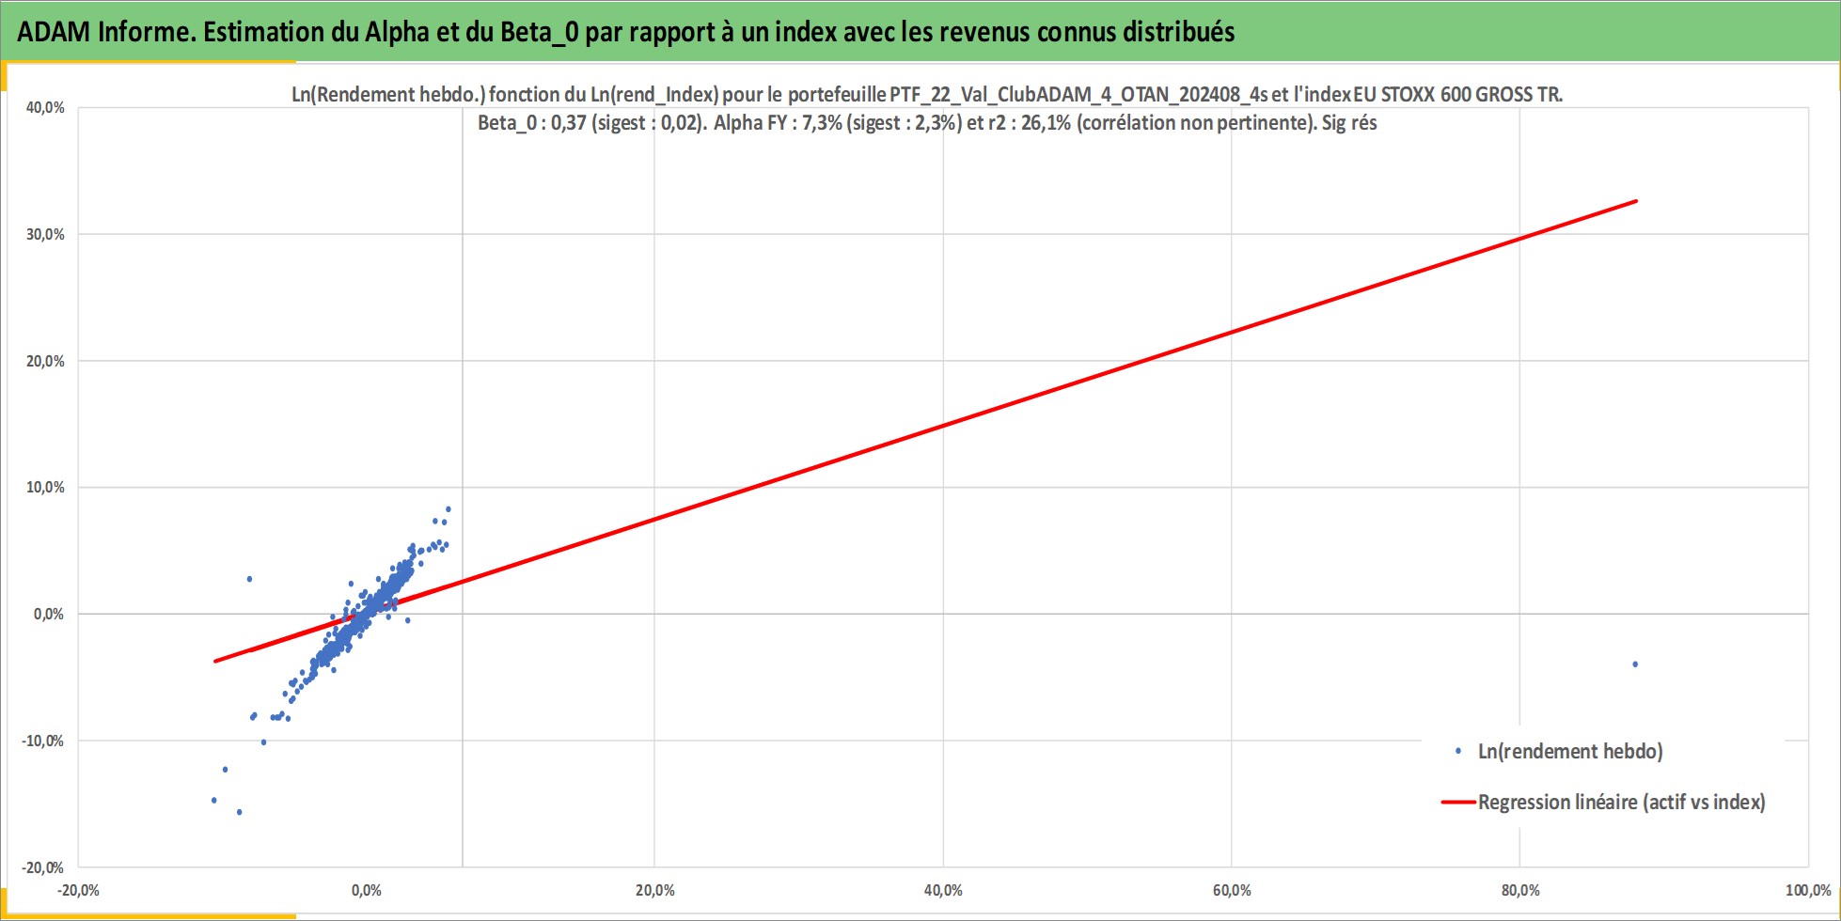Click the '-10,0%' label on the vertical axis

(x=43, y=741)
